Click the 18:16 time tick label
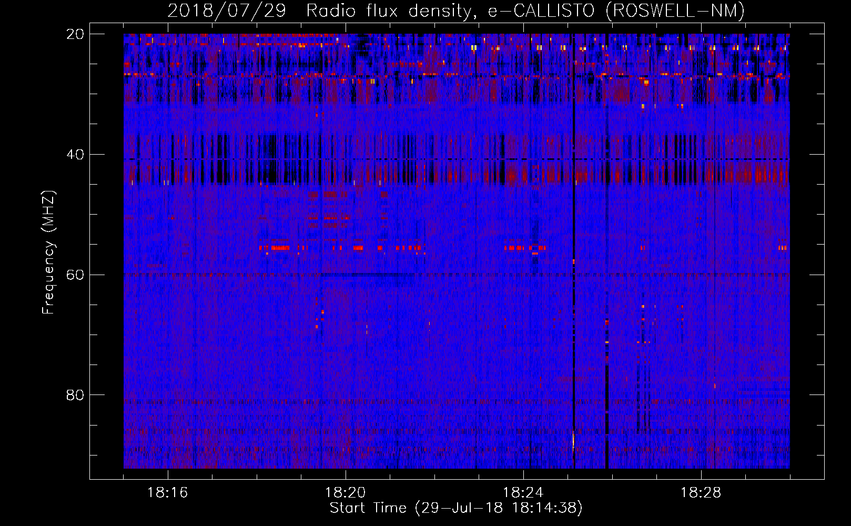851x526 pixels. click(167, 493)
